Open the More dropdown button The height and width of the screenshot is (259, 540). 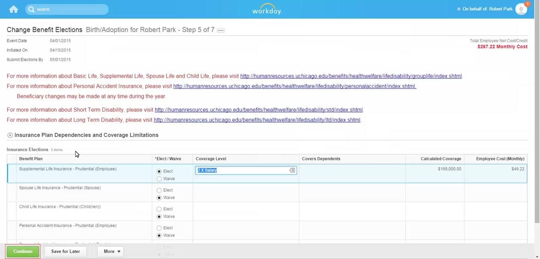pos(110,251)
